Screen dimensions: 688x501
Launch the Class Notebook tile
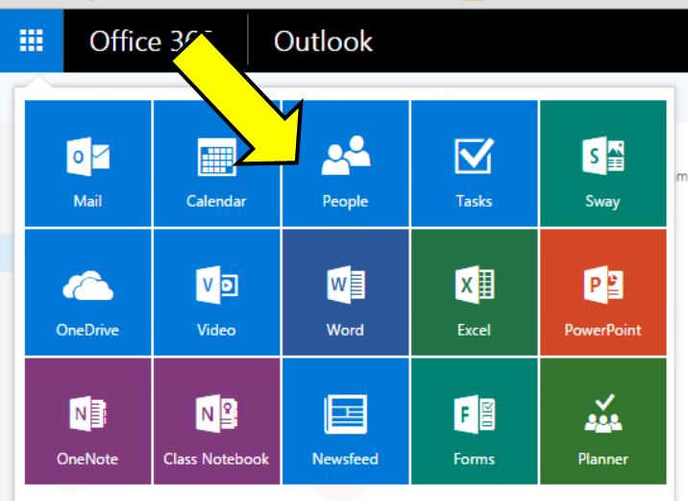point(217,421)
